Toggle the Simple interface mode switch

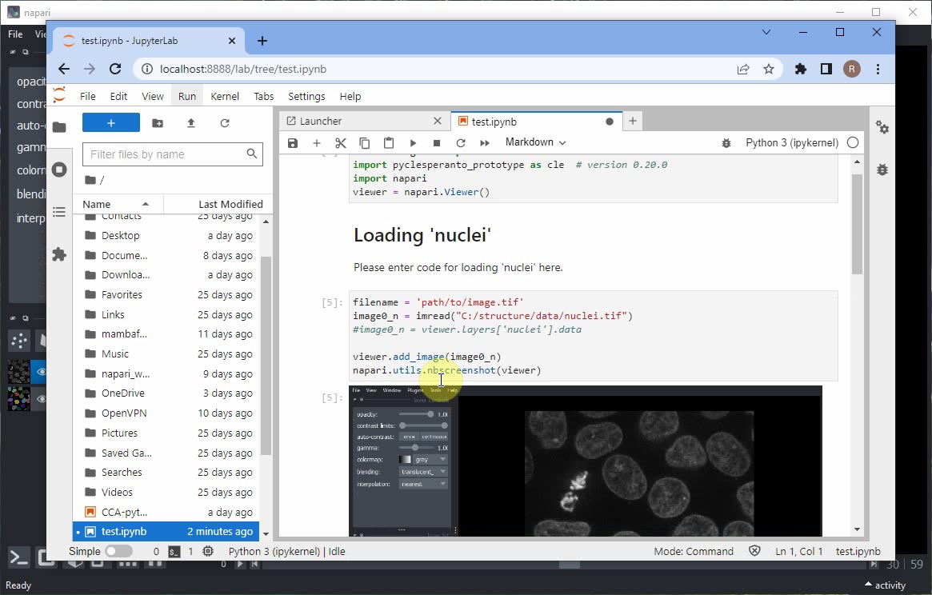pos(118,551)
